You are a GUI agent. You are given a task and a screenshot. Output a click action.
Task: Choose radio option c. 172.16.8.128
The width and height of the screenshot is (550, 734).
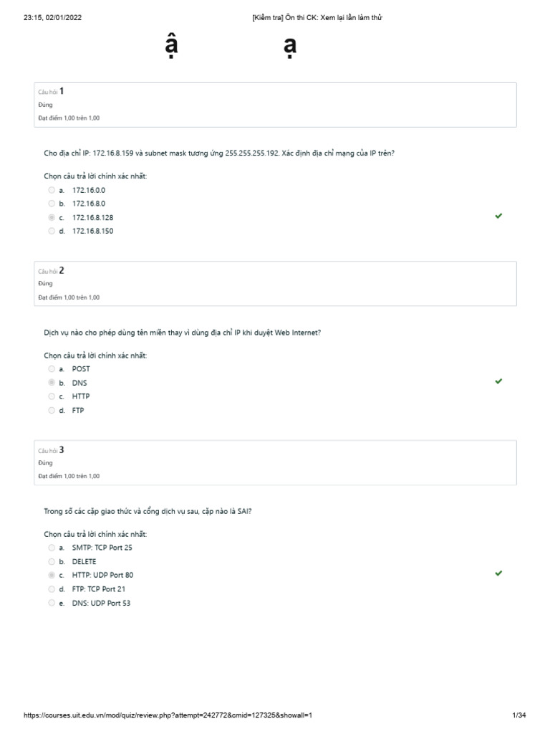click(52, 217)
